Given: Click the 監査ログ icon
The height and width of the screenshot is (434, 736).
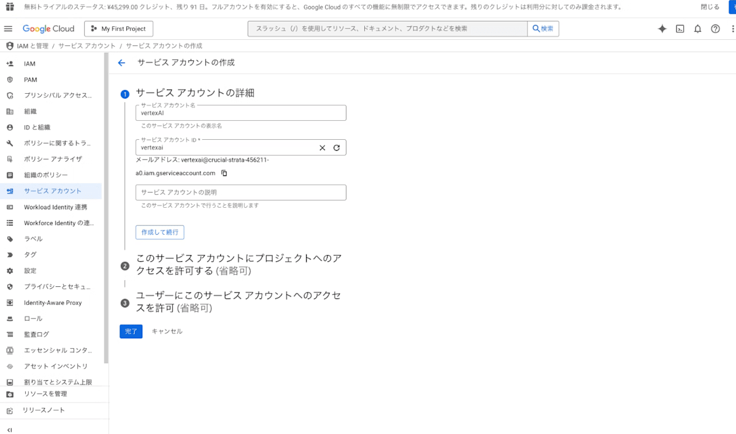Looking at the screenshot, I should (x=10, y=335).
